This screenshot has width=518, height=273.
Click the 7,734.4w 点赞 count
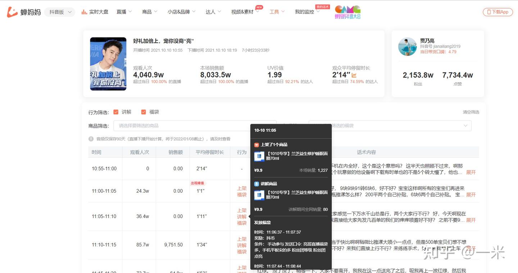pyautogui.click(x=458, y=75)
